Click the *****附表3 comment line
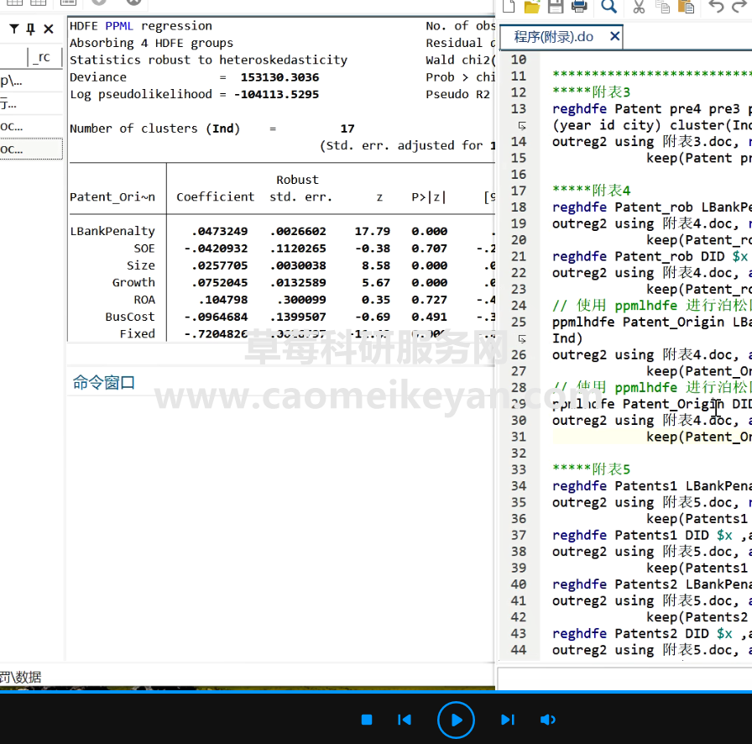The image size is (752, 744). click(592, 92)
